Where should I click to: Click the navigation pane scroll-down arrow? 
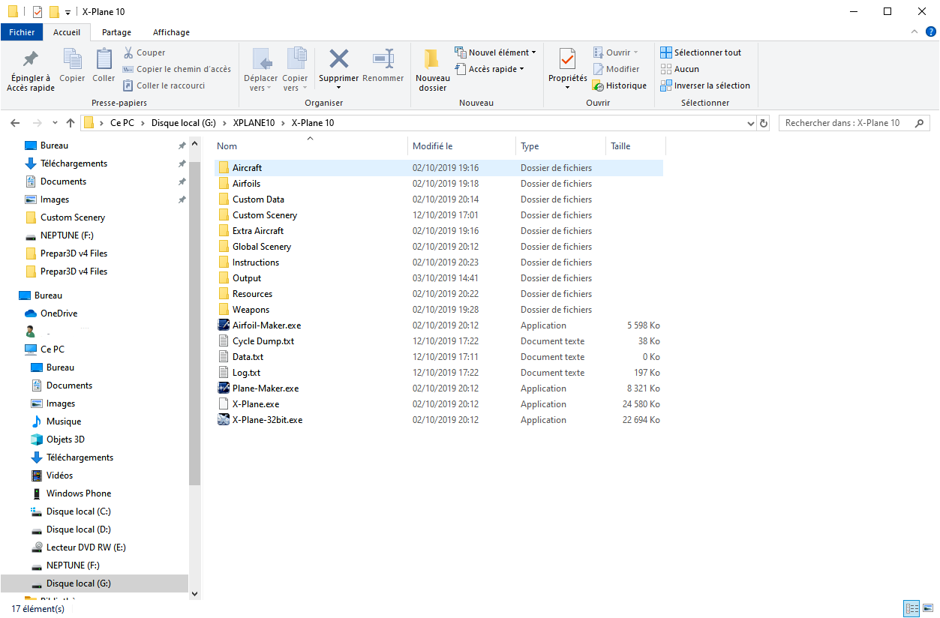195,594
